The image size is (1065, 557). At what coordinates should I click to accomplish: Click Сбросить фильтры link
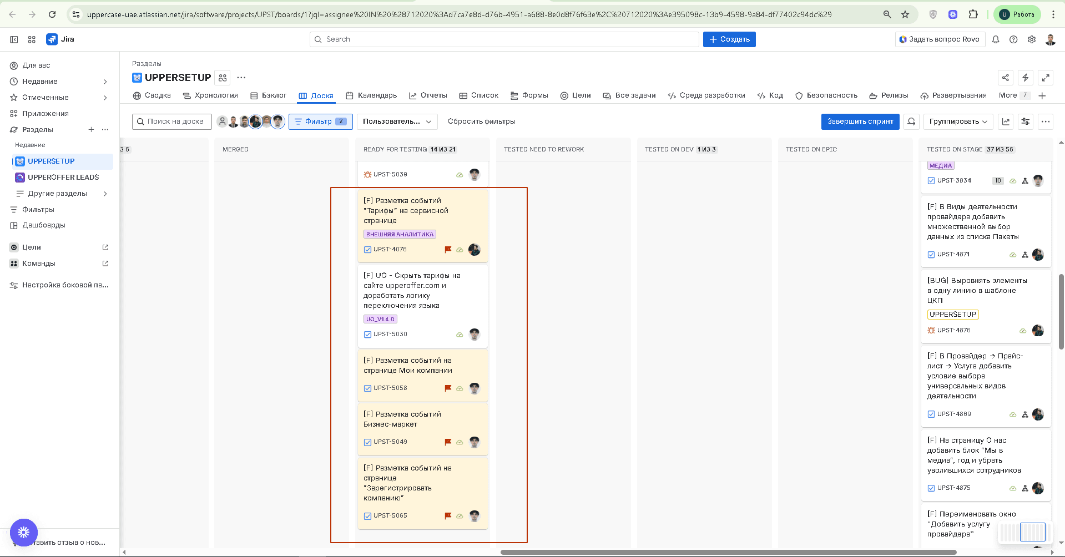coord(482,121)
